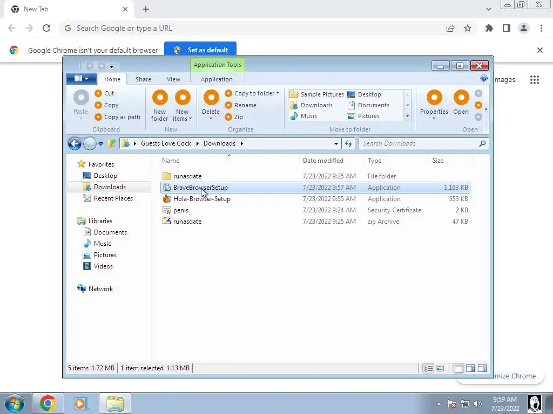The image size is (553, 414).
Task: Select the runasdate folder row
Action: pyautogui.click(x=315, y=176)
